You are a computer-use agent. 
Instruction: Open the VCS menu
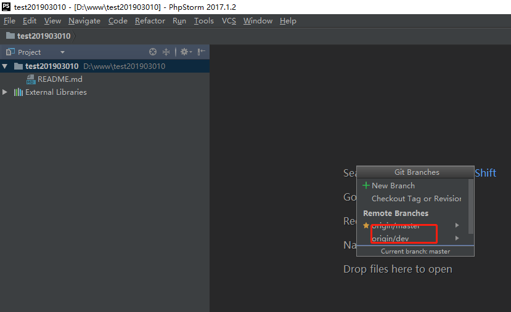(229, 21)
